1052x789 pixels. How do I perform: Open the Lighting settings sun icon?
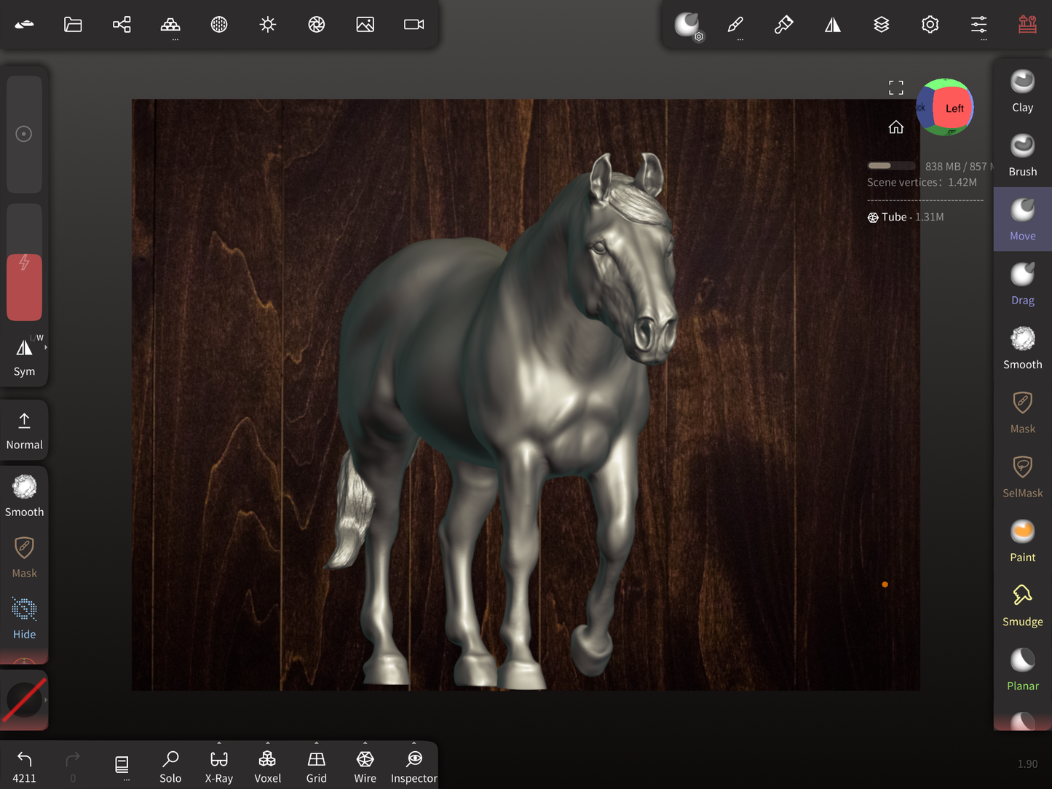(268, 25)
